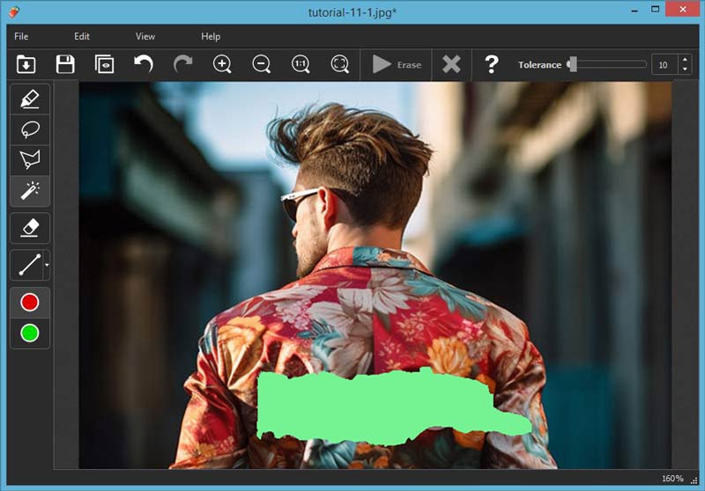This screenshot has height=491, width=705.
Task: Choose the red marker color
Action: click(x=30, y=303)
